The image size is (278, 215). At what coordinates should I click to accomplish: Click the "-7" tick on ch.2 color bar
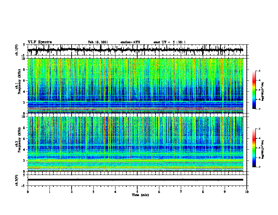pos(259,167)
